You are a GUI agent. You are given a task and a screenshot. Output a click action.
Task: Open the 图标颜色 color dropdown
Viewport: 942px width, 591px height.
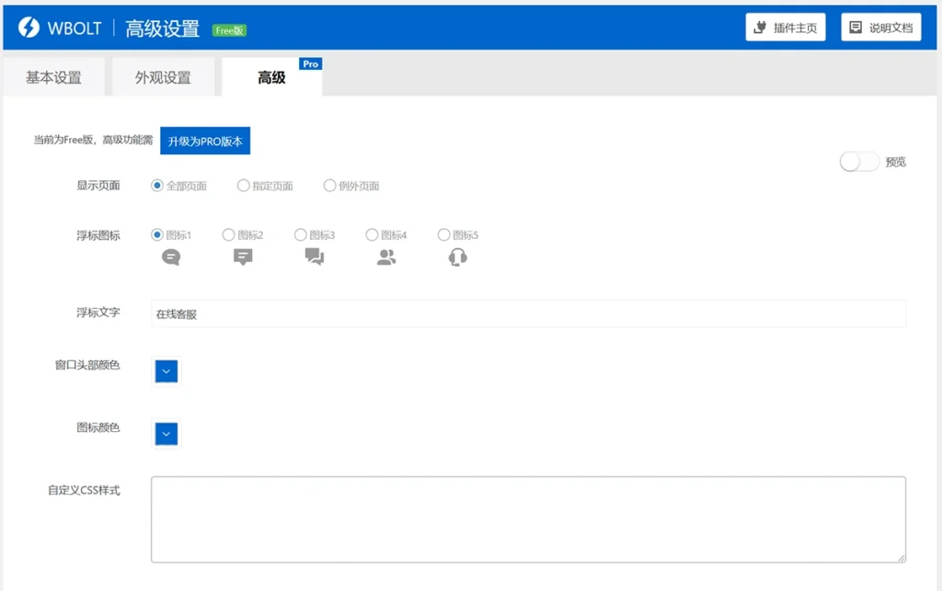(x=166, y=433)
